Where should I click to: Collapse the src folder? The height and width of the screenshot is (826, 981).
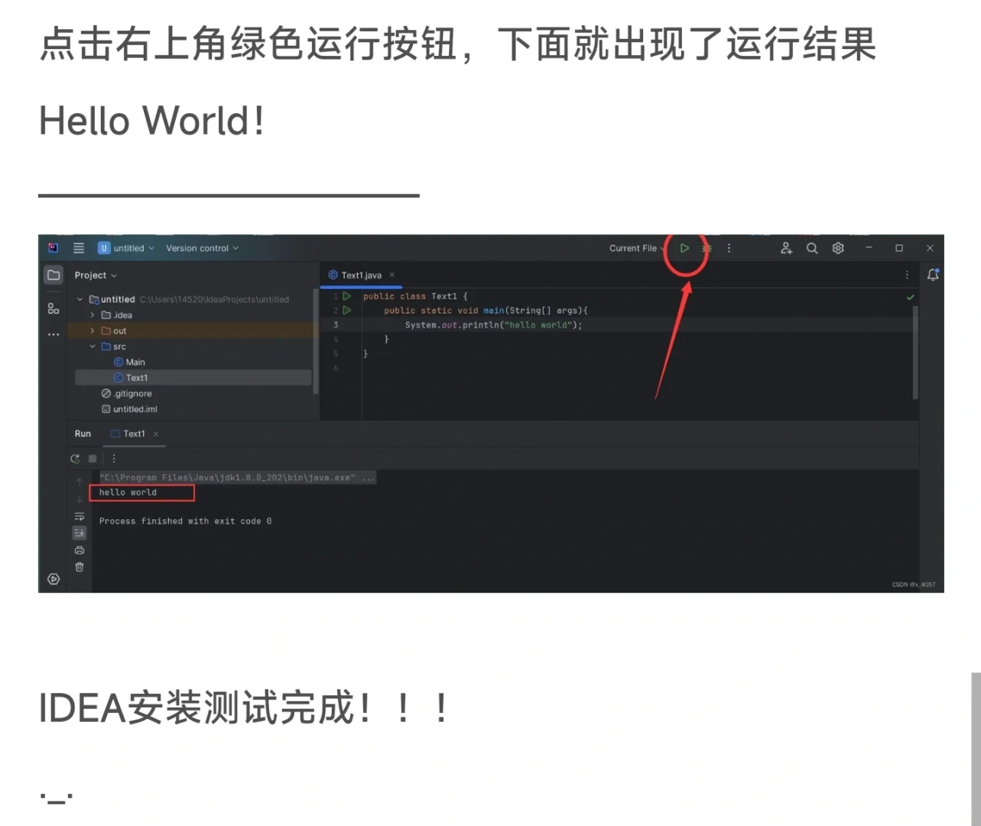93,346
